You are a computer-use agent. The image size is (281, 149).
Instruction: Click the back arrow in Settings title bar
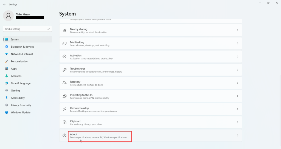click(4, 4)
